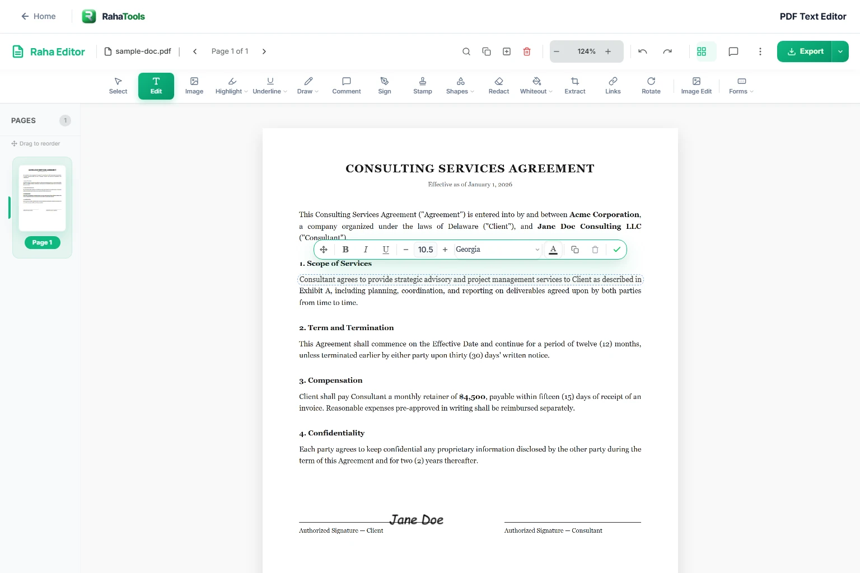The height and width of the screenshot is (573, 860).
Task: Select the Image tool
Action: click(x=194, y=86)
